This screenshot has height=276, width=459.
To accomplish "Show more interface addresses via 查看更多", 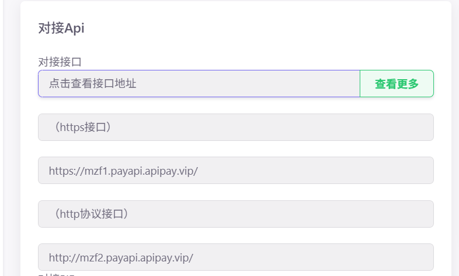I will [x=397, y=84].
